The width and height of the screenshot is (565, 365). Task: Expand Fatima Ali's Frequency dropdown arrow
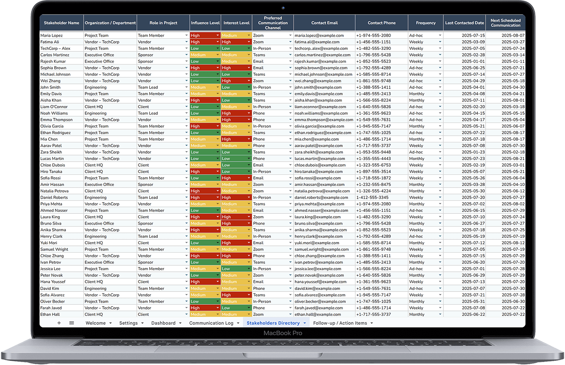(440, 42)
